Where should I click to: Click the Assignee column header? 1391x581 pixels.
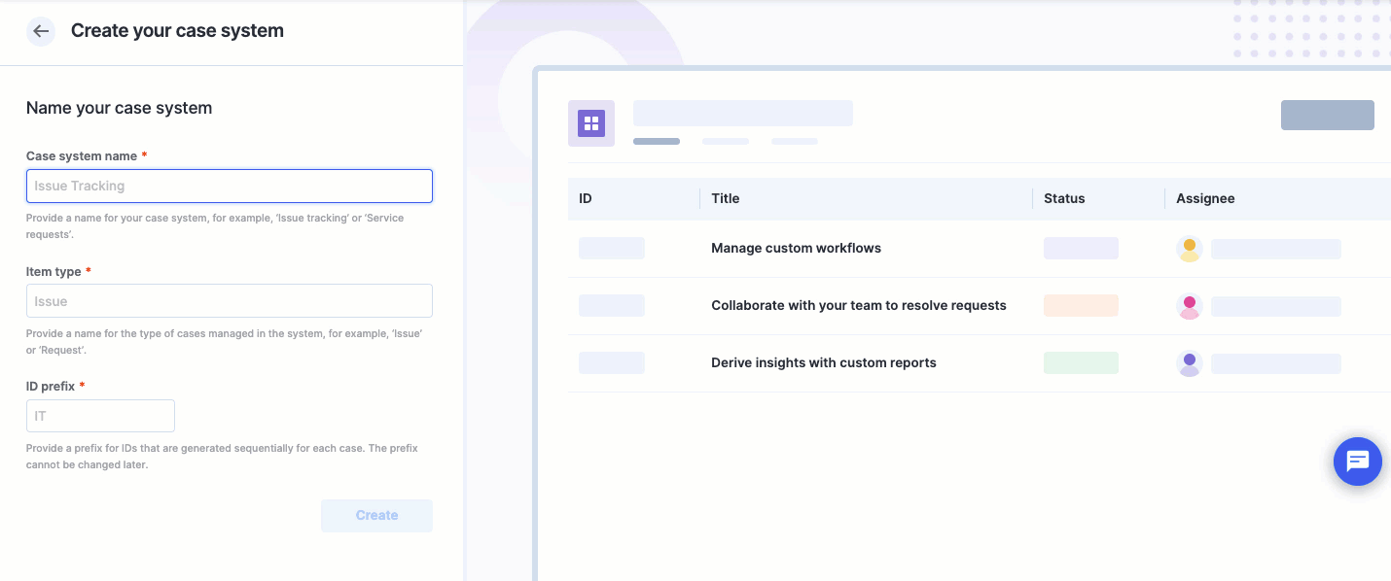click(x=1205, y=198)
